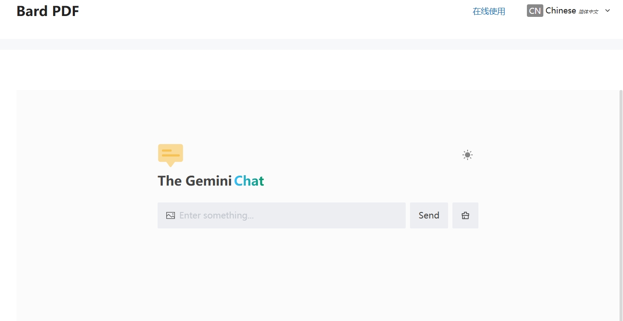Image resolution: width=623 pixels, height=321 pixels.
Task: Click 'The Gemini' heading text
Action: tap(195, 181)
